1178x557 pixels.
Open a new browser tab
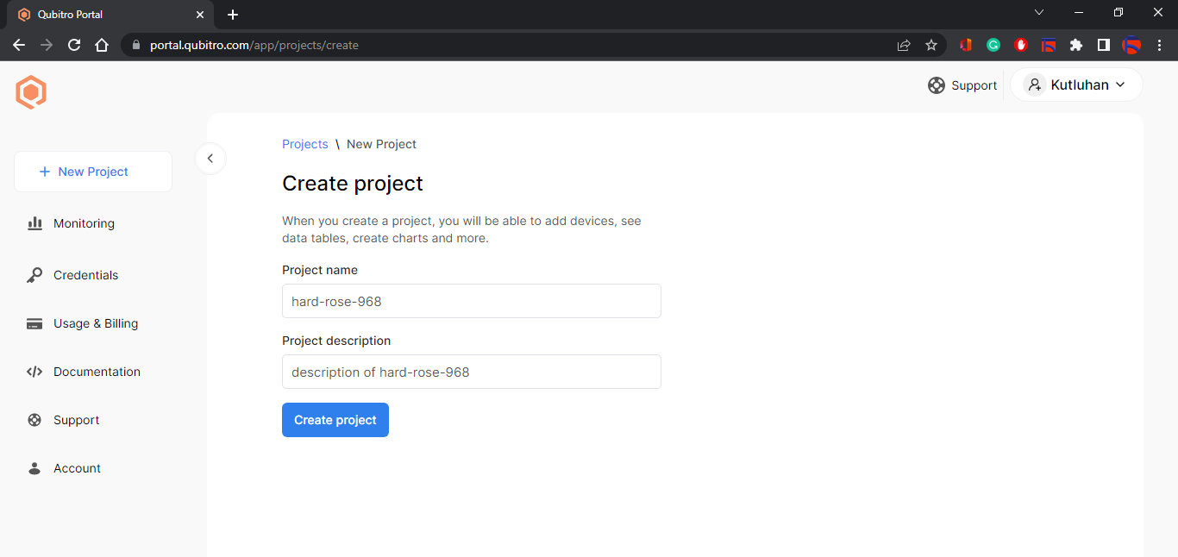(233, 15)
